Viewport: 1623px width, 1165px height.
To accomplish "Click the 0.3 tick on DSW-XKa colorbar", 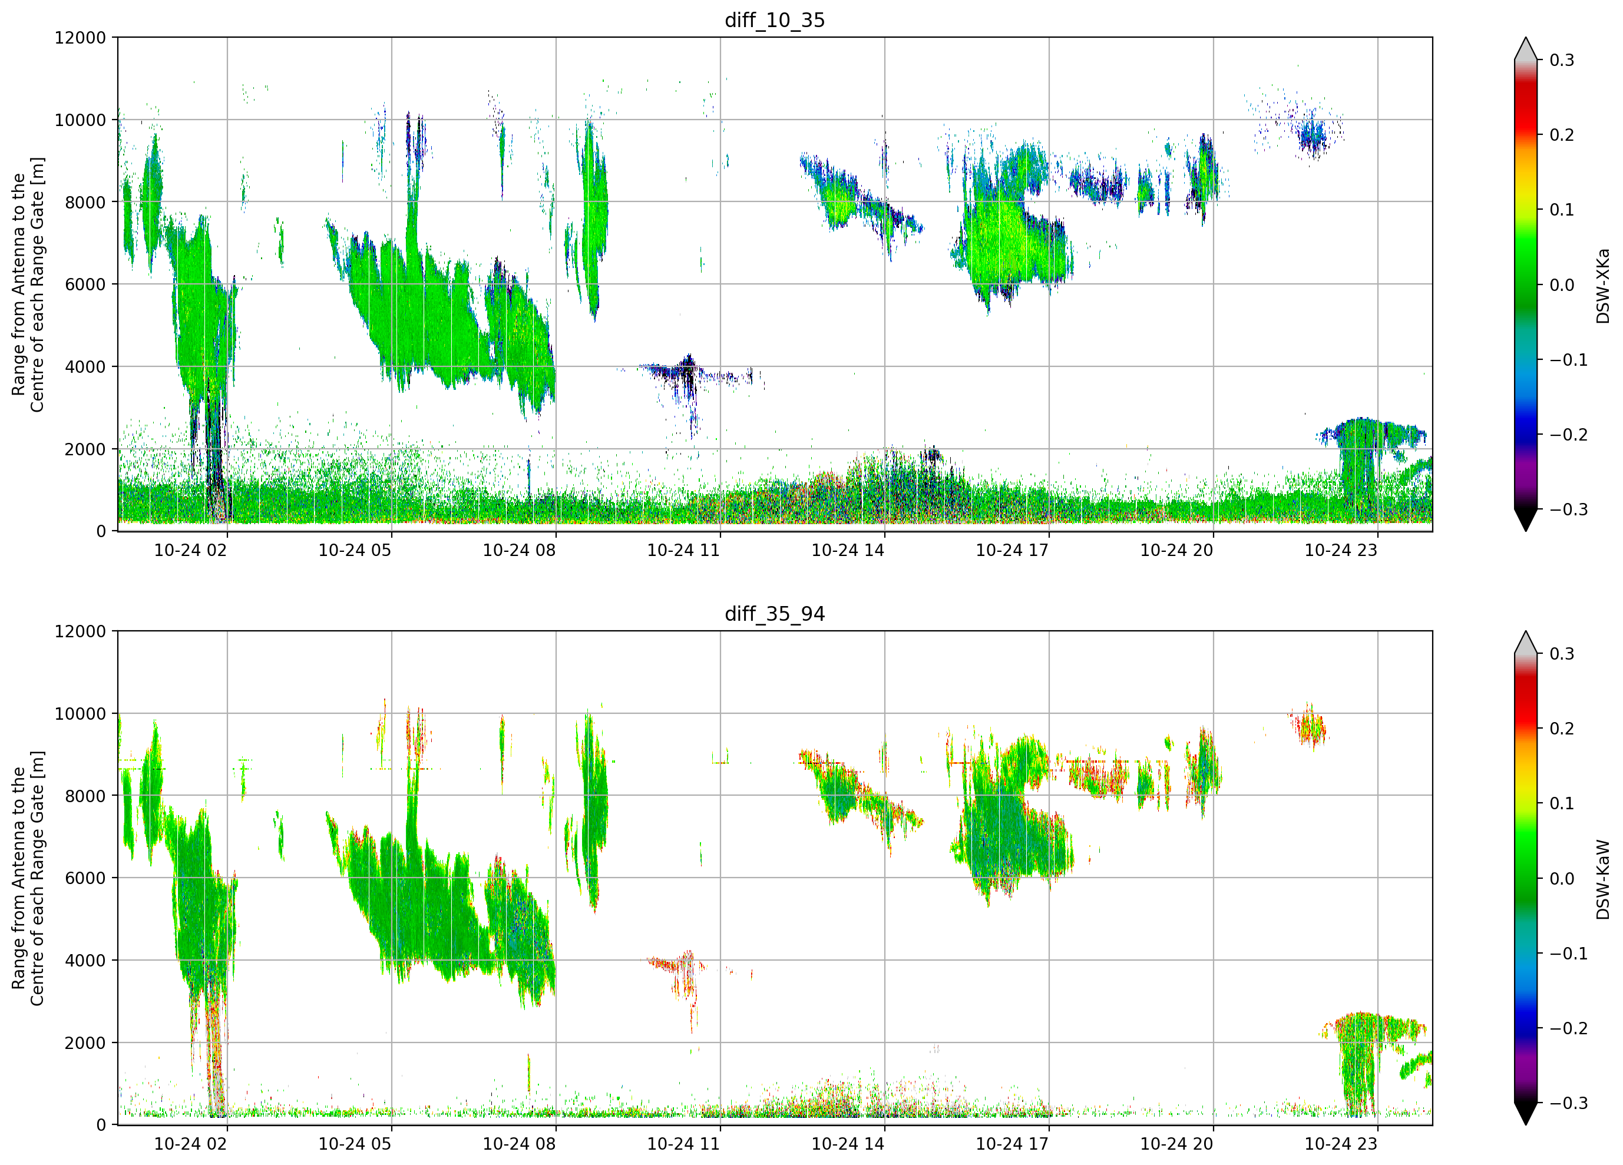I will [x=1562, y=60].
